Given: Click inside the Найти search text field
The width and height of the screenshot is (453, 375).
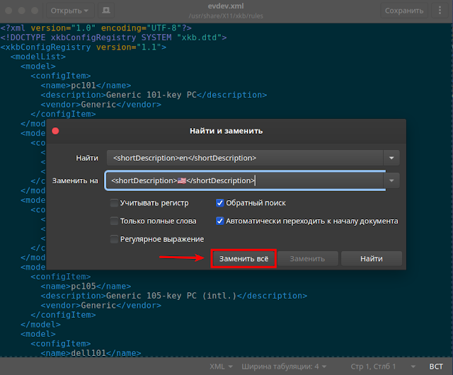Looking at the screenshot, I should [x=245, y=158].
